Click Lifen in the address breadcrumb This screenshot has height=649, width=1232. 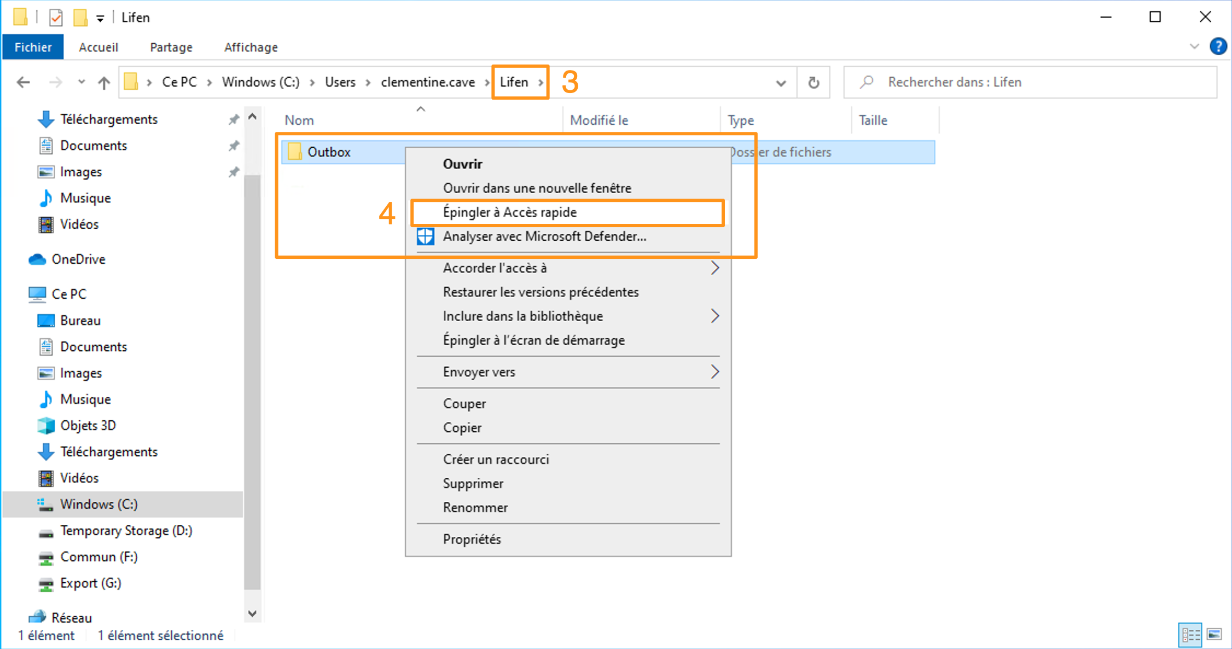tap(514, 82)
